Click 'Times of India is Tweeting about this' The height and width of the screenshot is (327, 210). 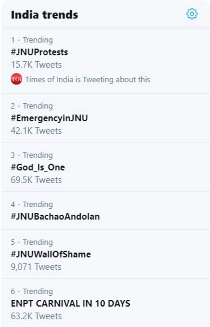point(87,80)
